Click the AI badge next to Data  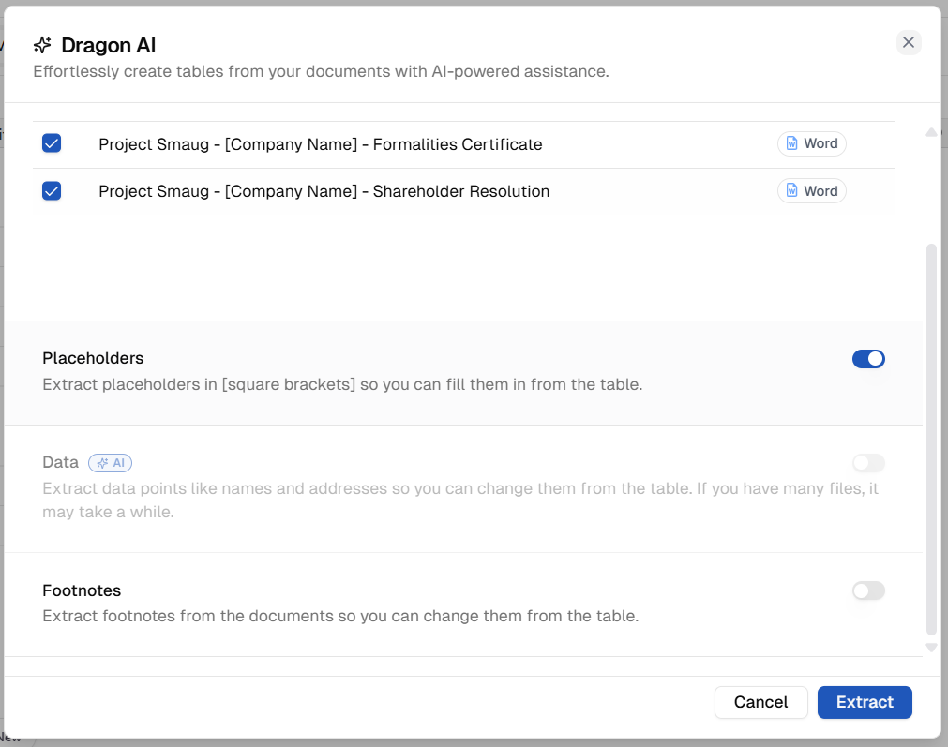pyautogui.click(x=110, y=463)
